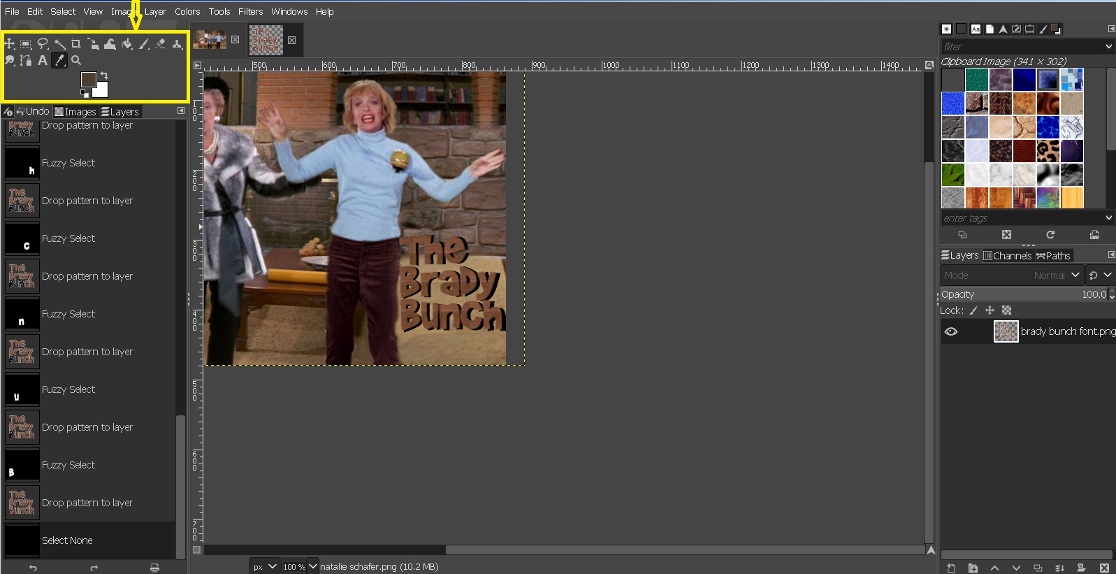Delete the selected pattern

(1006, 235)
